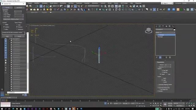Toggle Cap End checkbox
This screenshot has width=196, height=110.
(x=162, y=72)
